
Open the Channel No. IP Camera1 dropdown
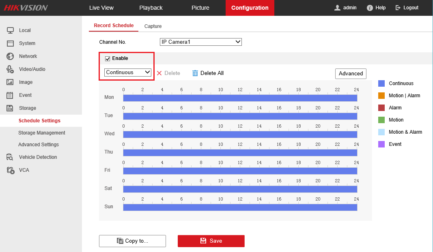[x=201, y=42]
